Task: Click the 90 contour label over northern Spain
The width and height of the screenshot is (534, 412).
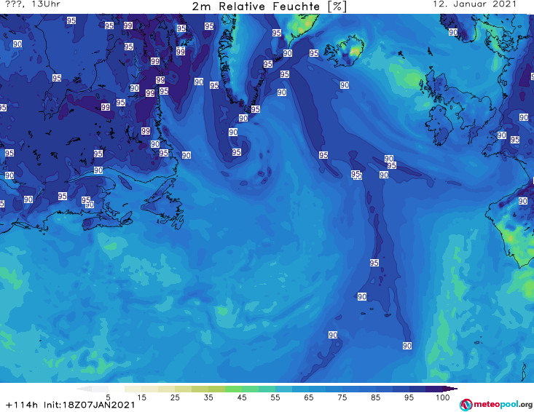Action: click(x=523, y=201)
